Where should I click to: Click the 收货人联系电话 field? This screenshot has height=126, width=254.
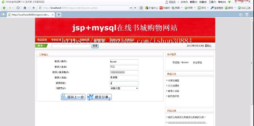[x=124, y=72]
